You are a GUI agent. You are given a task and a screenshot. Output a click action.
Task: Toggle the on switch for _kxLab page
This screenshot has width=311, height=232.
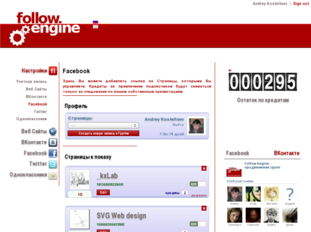tap(198, 184)
